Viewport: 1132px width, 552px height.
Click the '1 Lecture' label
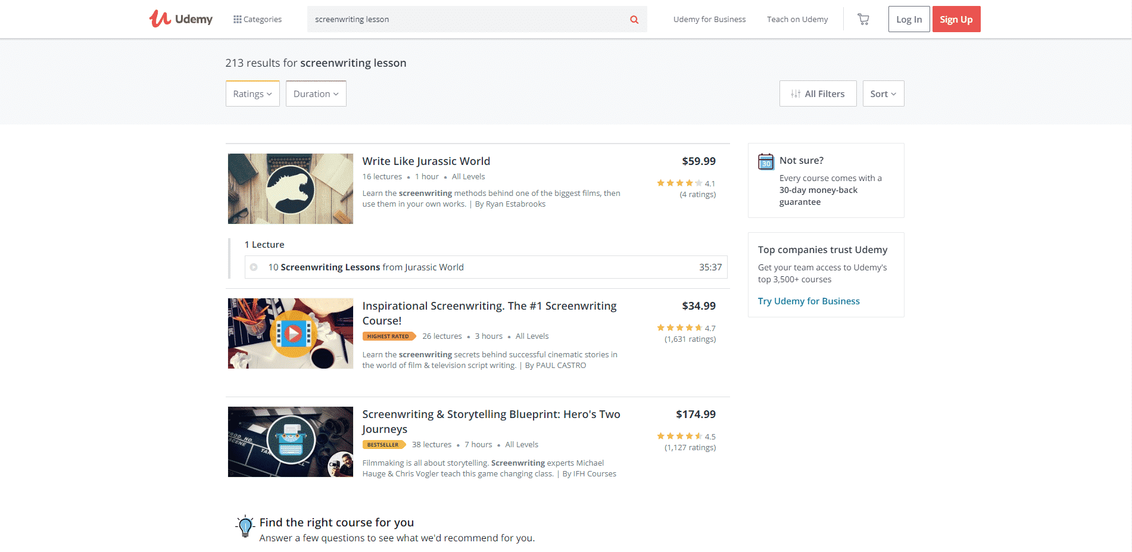click(264, 245)
